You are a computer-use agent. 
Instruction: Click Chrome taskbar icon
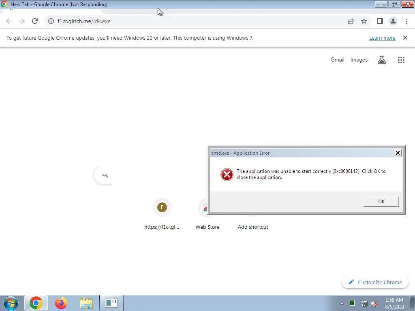pyautogui.click(x=36, y=303)
